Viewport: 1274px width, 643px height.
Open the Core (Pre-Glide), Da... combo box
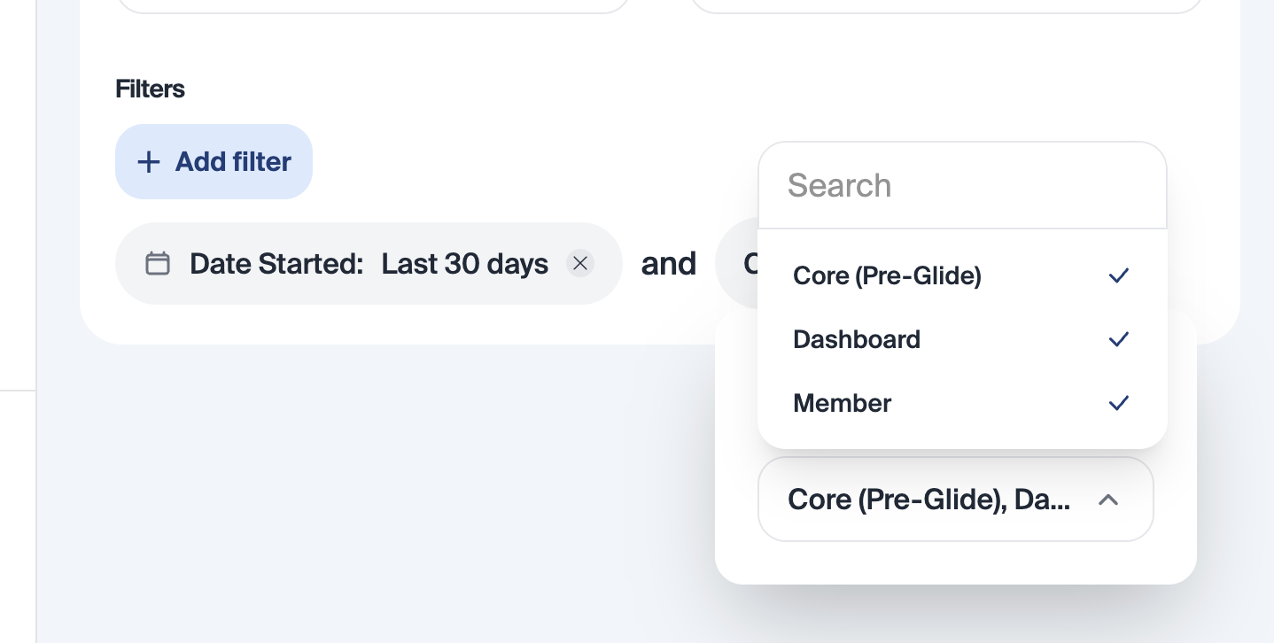point(928,500)
